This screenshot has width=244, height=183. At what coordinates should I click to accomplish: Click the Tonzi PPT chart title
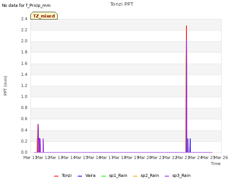(x=122, y=4)
